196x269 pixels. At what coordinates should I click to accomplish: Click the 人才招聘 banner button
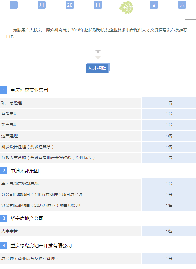tap(97, 68)
